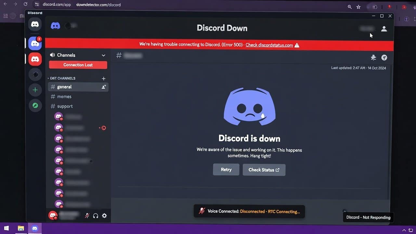Click the 'Last updated: 2:47 AM' timestamp
The image size is (416, 234).
pyautogui.click(x=358, y=68)
